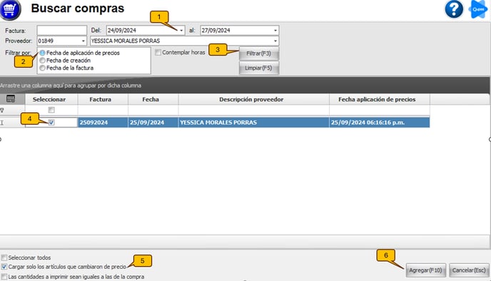Sort by Fecha aplicación de precios header
The width and height of the screenshot is (491, 281).
380,100
